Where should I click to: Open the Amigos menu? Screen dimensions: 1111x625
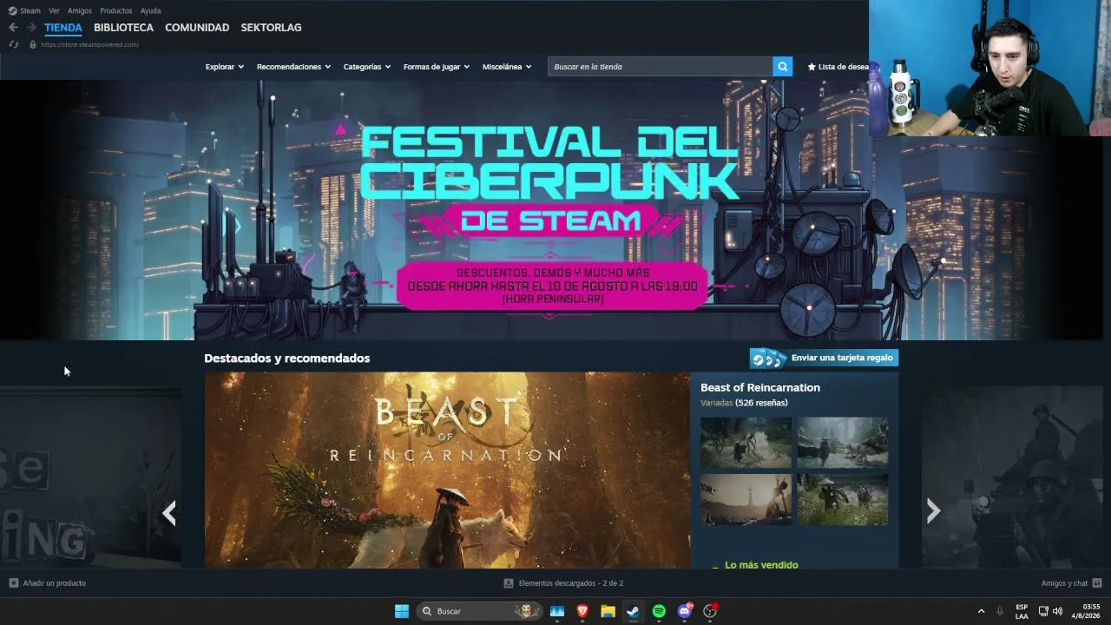pos(80,10)
